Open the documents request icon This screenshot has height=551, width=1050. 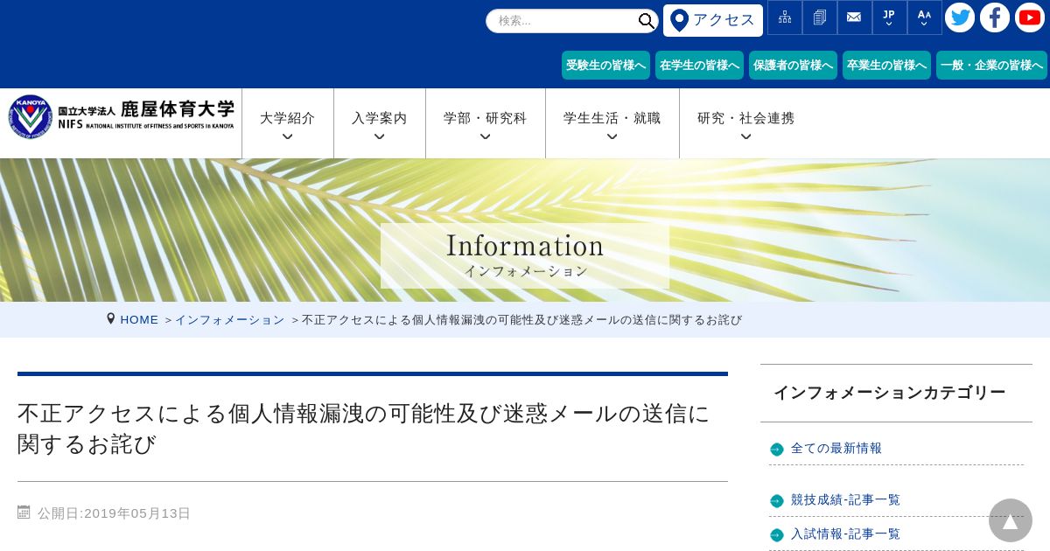tap(820, 17)
